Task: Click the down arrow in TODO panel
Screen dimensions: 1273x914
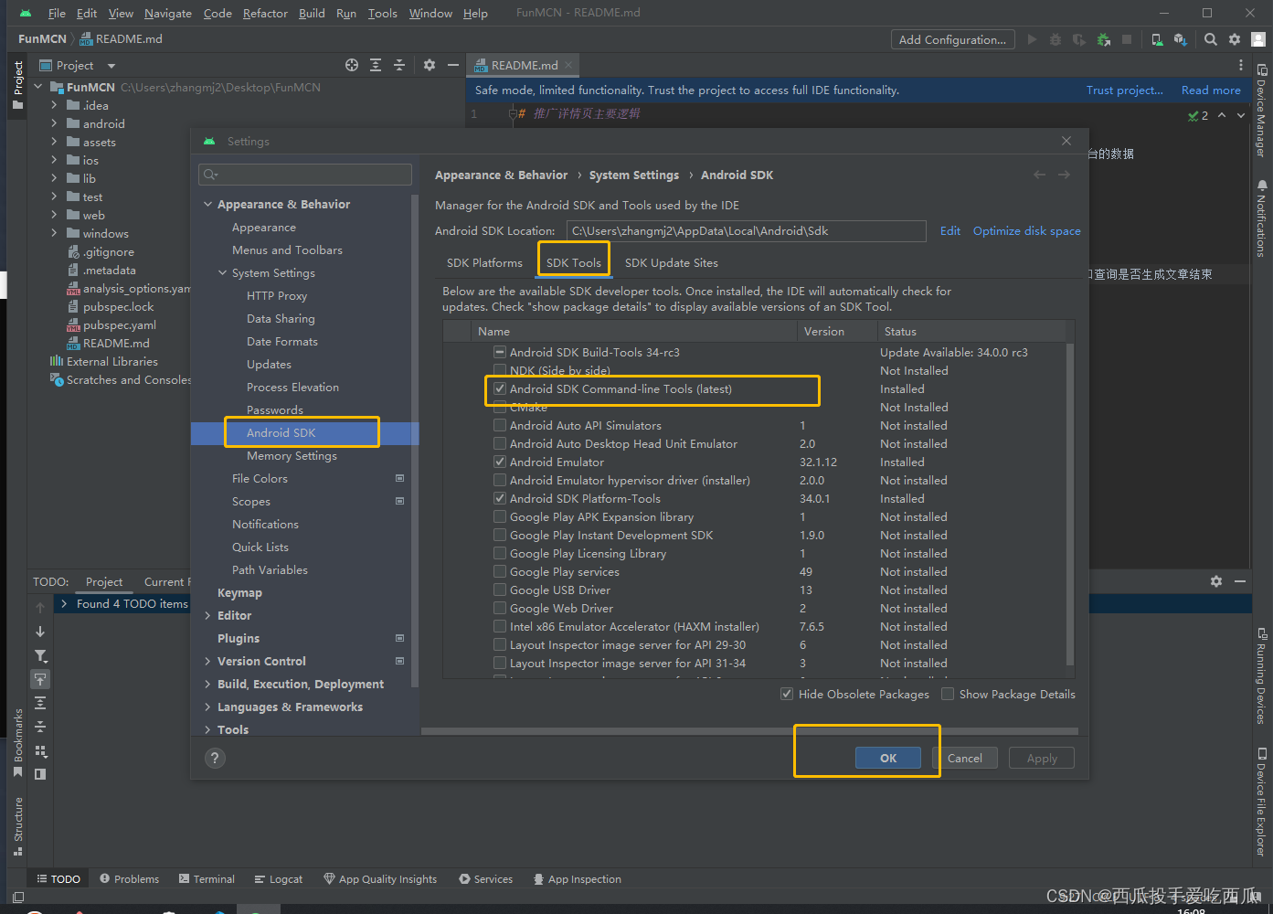Action: (x=40, y=632)
